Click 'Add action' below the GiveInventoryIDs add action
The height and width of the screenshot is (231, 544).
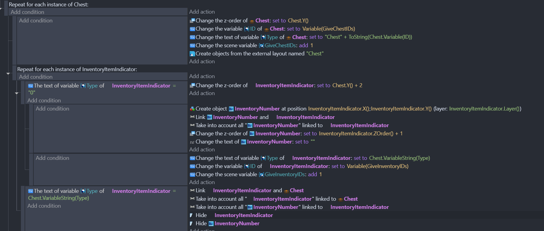coord(202,182)
